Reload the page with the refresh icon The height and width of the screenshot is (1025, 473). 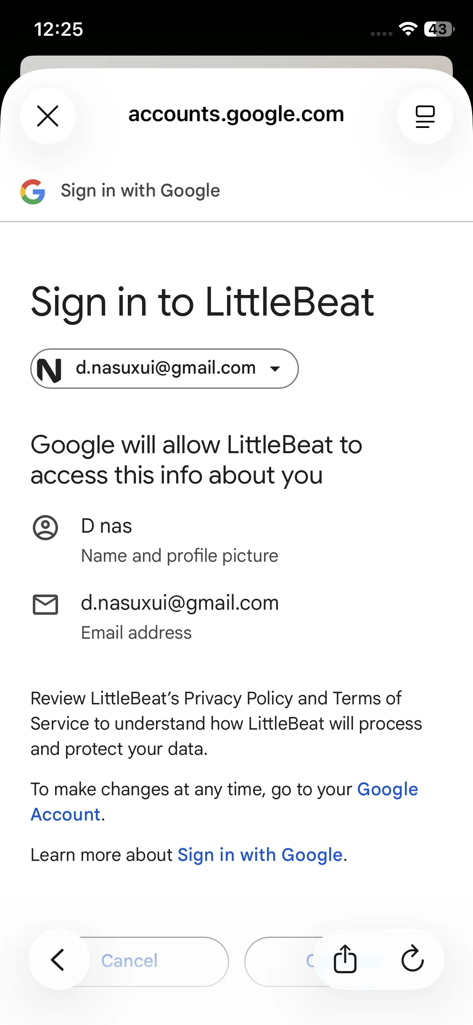[412, 959]
